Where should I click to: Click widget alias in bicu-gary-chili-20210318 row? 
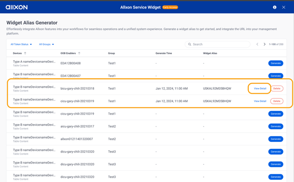click(x=217, y=89)
